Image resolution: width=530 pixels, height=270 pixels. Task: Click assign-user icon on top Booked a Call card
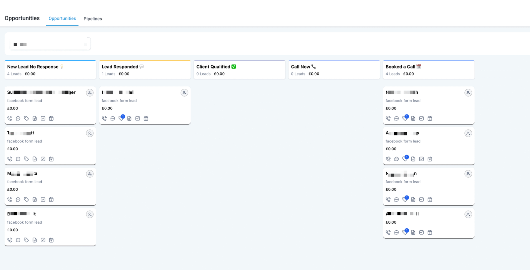468,93
